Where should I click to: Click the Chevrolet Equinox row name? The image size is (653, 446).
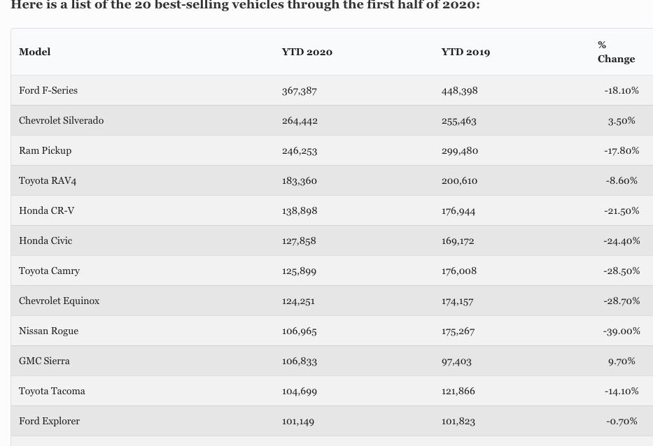[59, 301]
